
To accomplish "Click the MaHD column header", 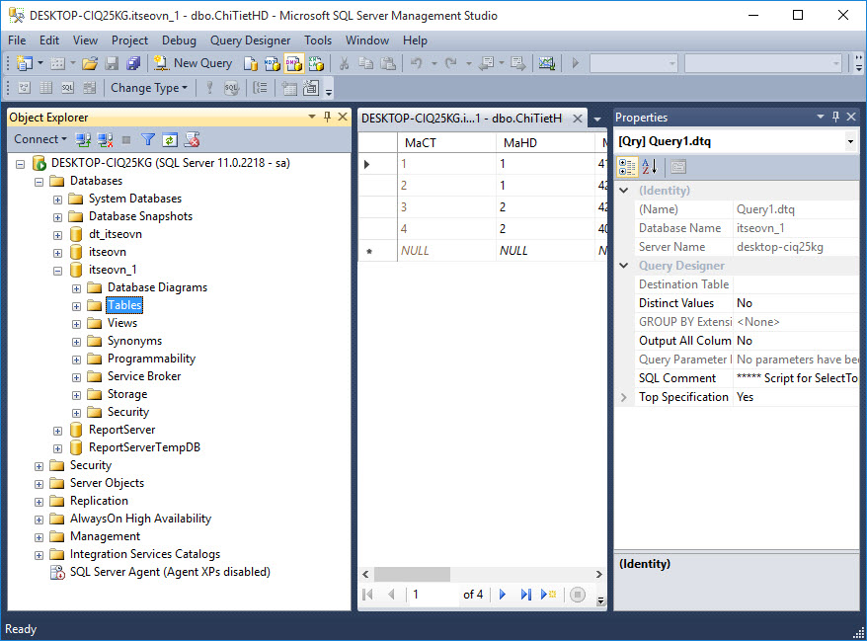I will pyautogui.click(x=545, y=142).
